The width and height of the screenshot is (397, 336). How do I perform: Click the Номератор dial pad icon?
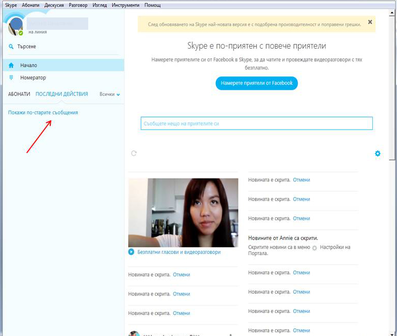tap(11, 77)
